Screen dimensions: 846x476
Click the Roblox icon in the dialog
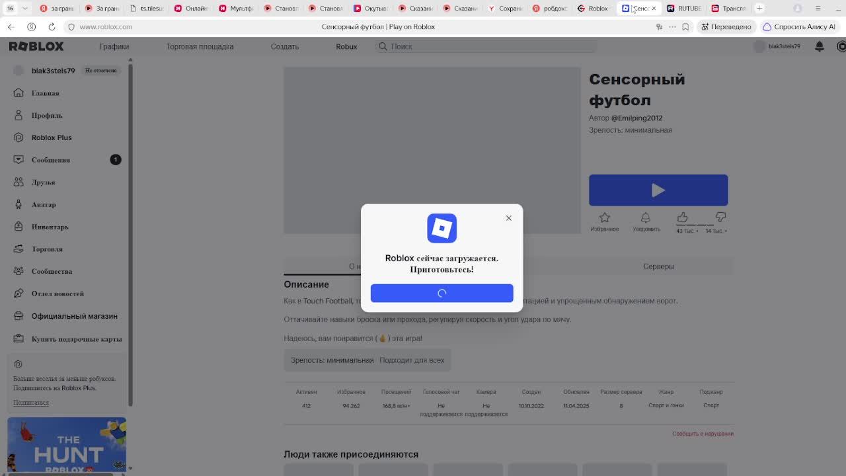click(442, 228)
